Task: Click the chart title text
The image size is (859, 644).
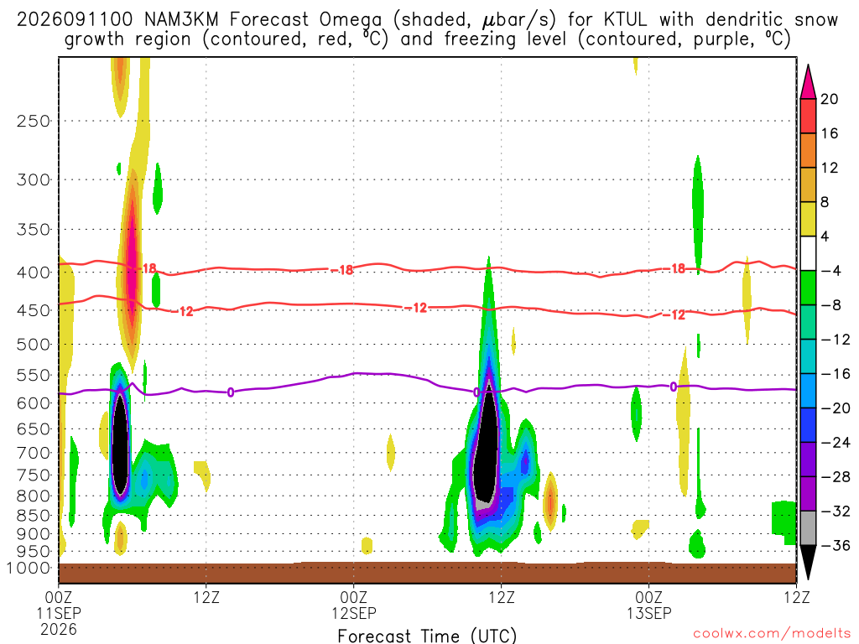Action: (427, 29)
